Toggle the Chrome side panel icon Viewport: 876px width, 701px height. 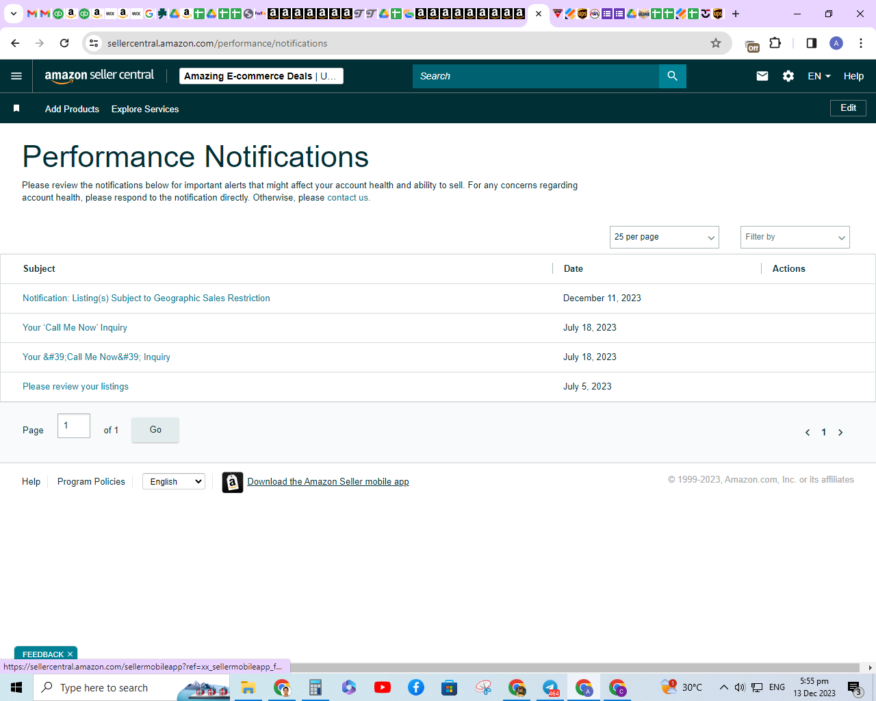812,43
